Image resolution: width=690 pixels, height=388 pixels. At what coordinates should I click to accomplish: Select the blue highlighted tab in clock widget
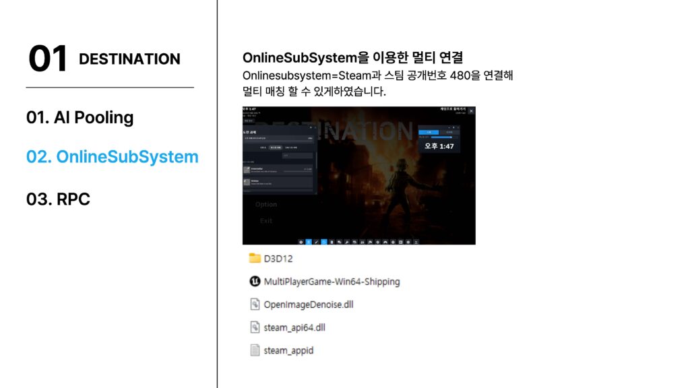pos(429,132)
